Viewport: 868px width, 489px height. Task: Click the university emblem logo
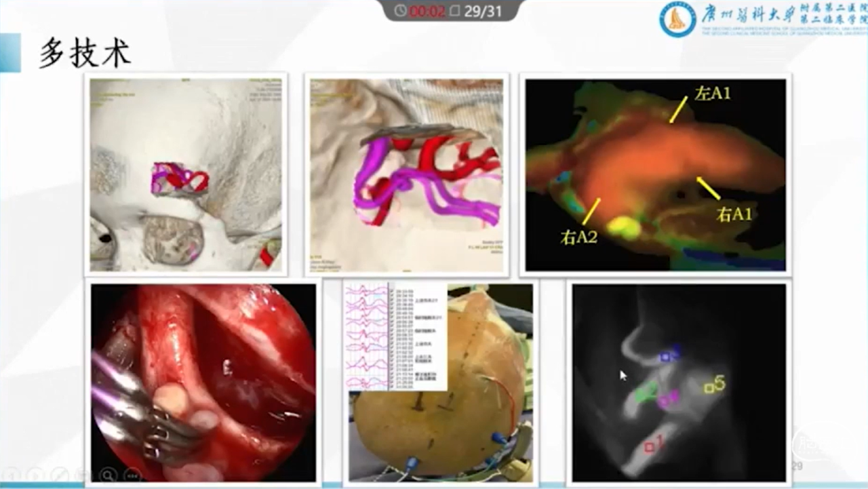(677, 20)
